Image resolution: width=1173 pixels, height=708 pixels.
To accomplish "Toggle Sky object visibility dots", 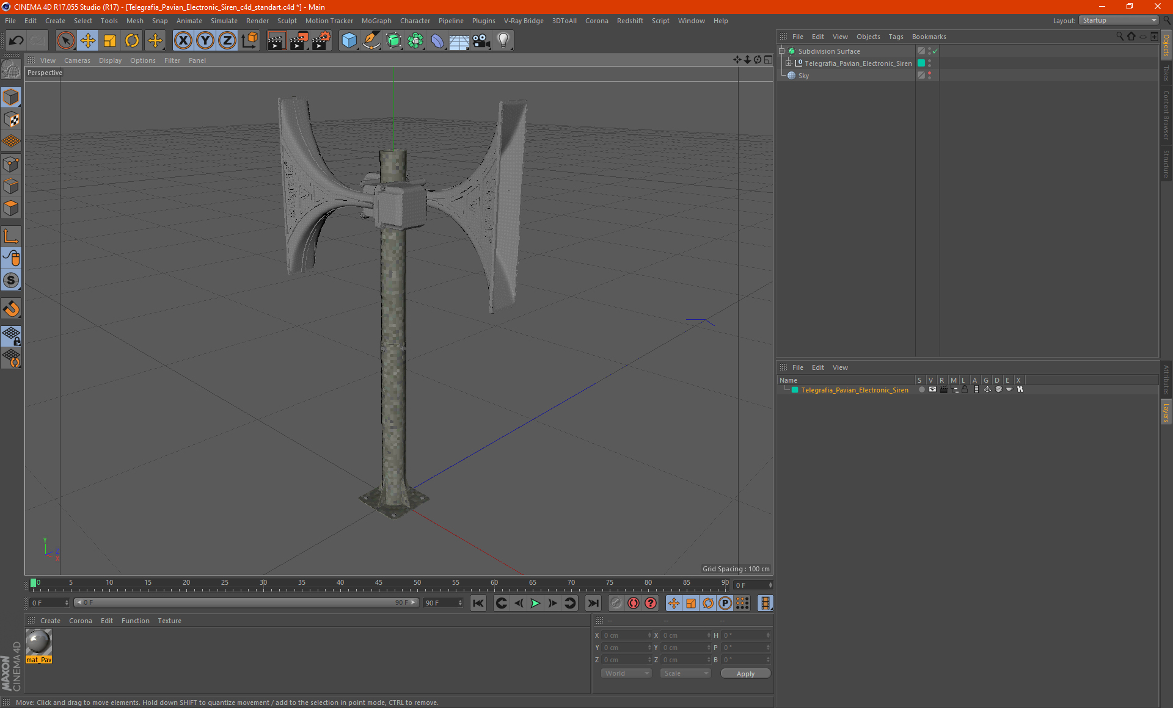I will [x=930, y=76].
